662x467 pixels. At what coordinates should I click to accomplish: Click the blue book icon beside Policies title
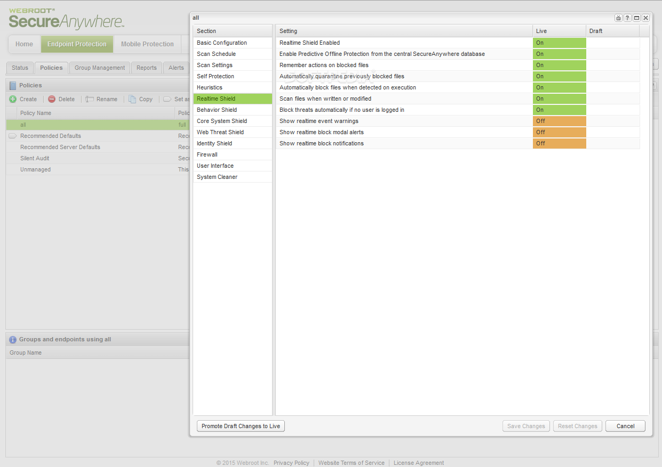(x=13, y=85)
